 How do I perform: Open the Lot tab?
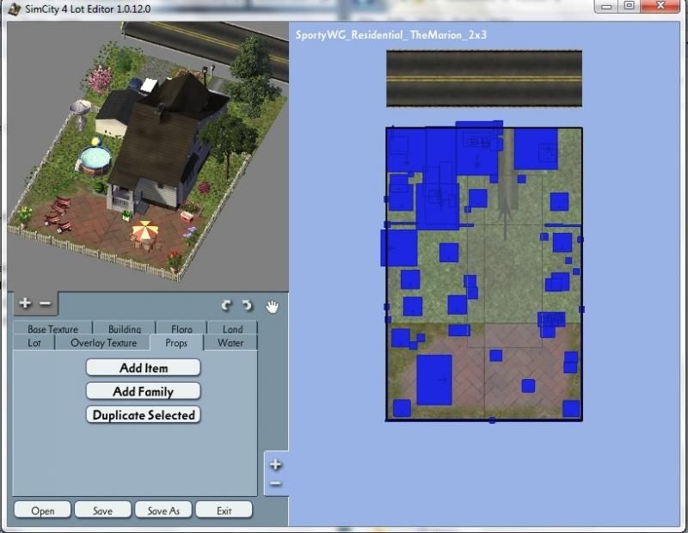34,343
